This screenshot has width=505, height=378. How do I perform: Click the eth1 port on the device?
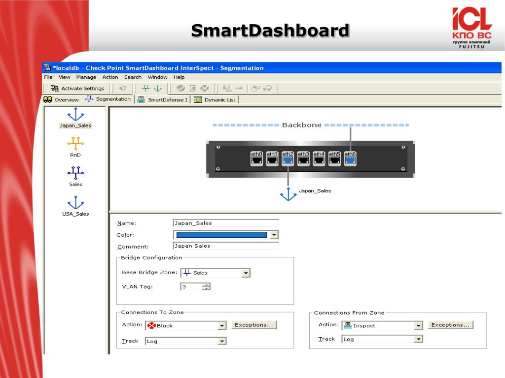[x=272, y=158]
